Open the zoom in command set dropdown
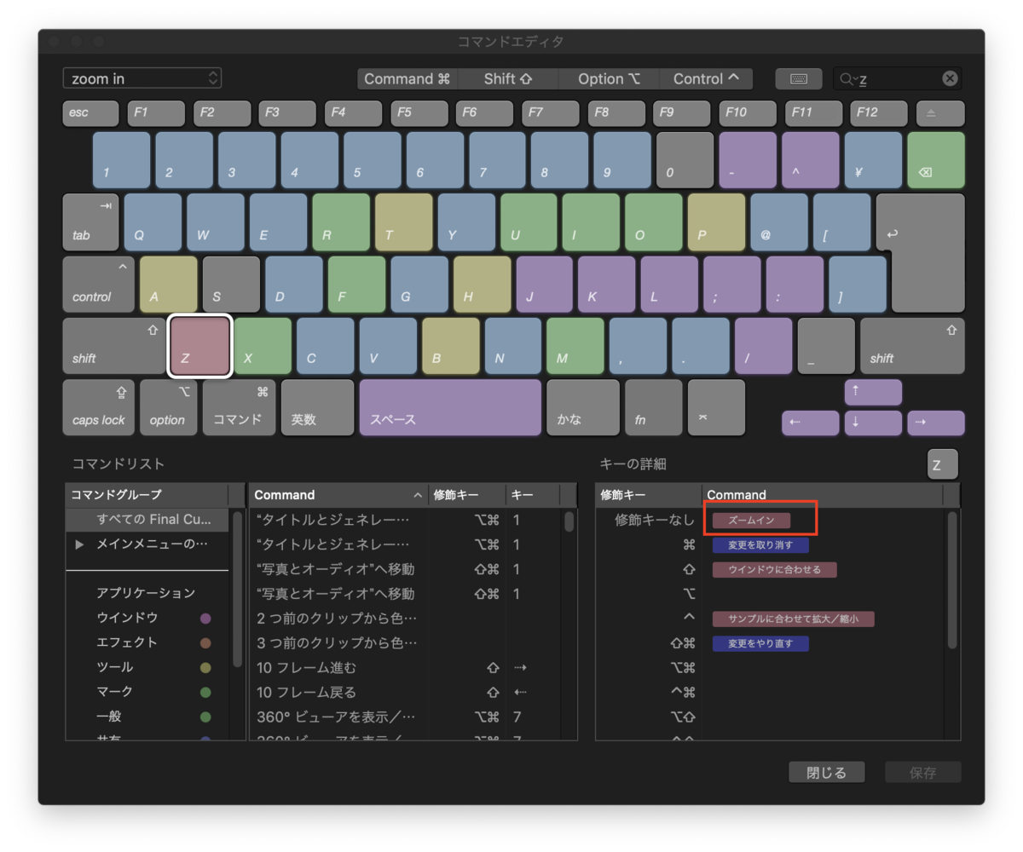This screenshot has height=852, width=1023. coord(142,78)
